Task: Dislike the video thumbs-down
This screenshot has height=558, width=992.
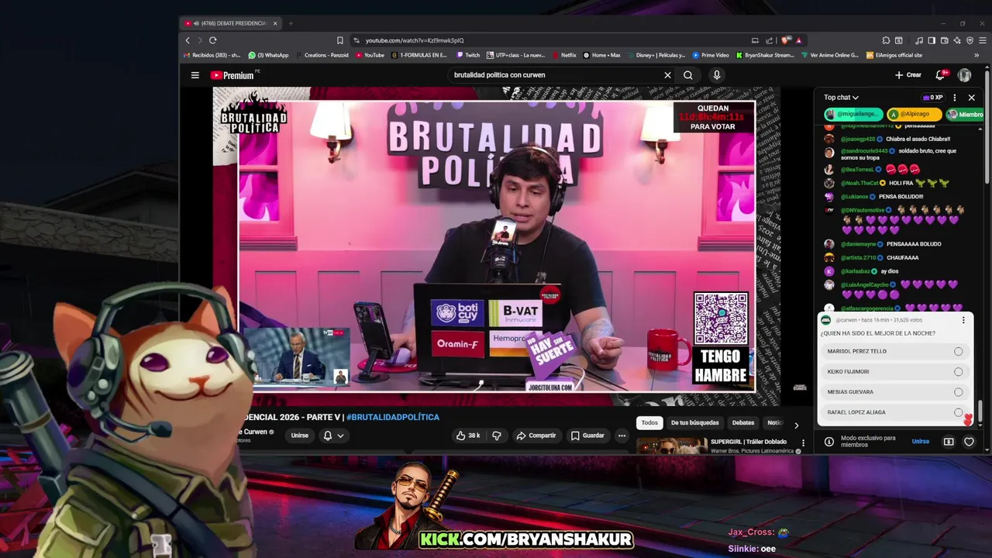Action: coord(497,436)
